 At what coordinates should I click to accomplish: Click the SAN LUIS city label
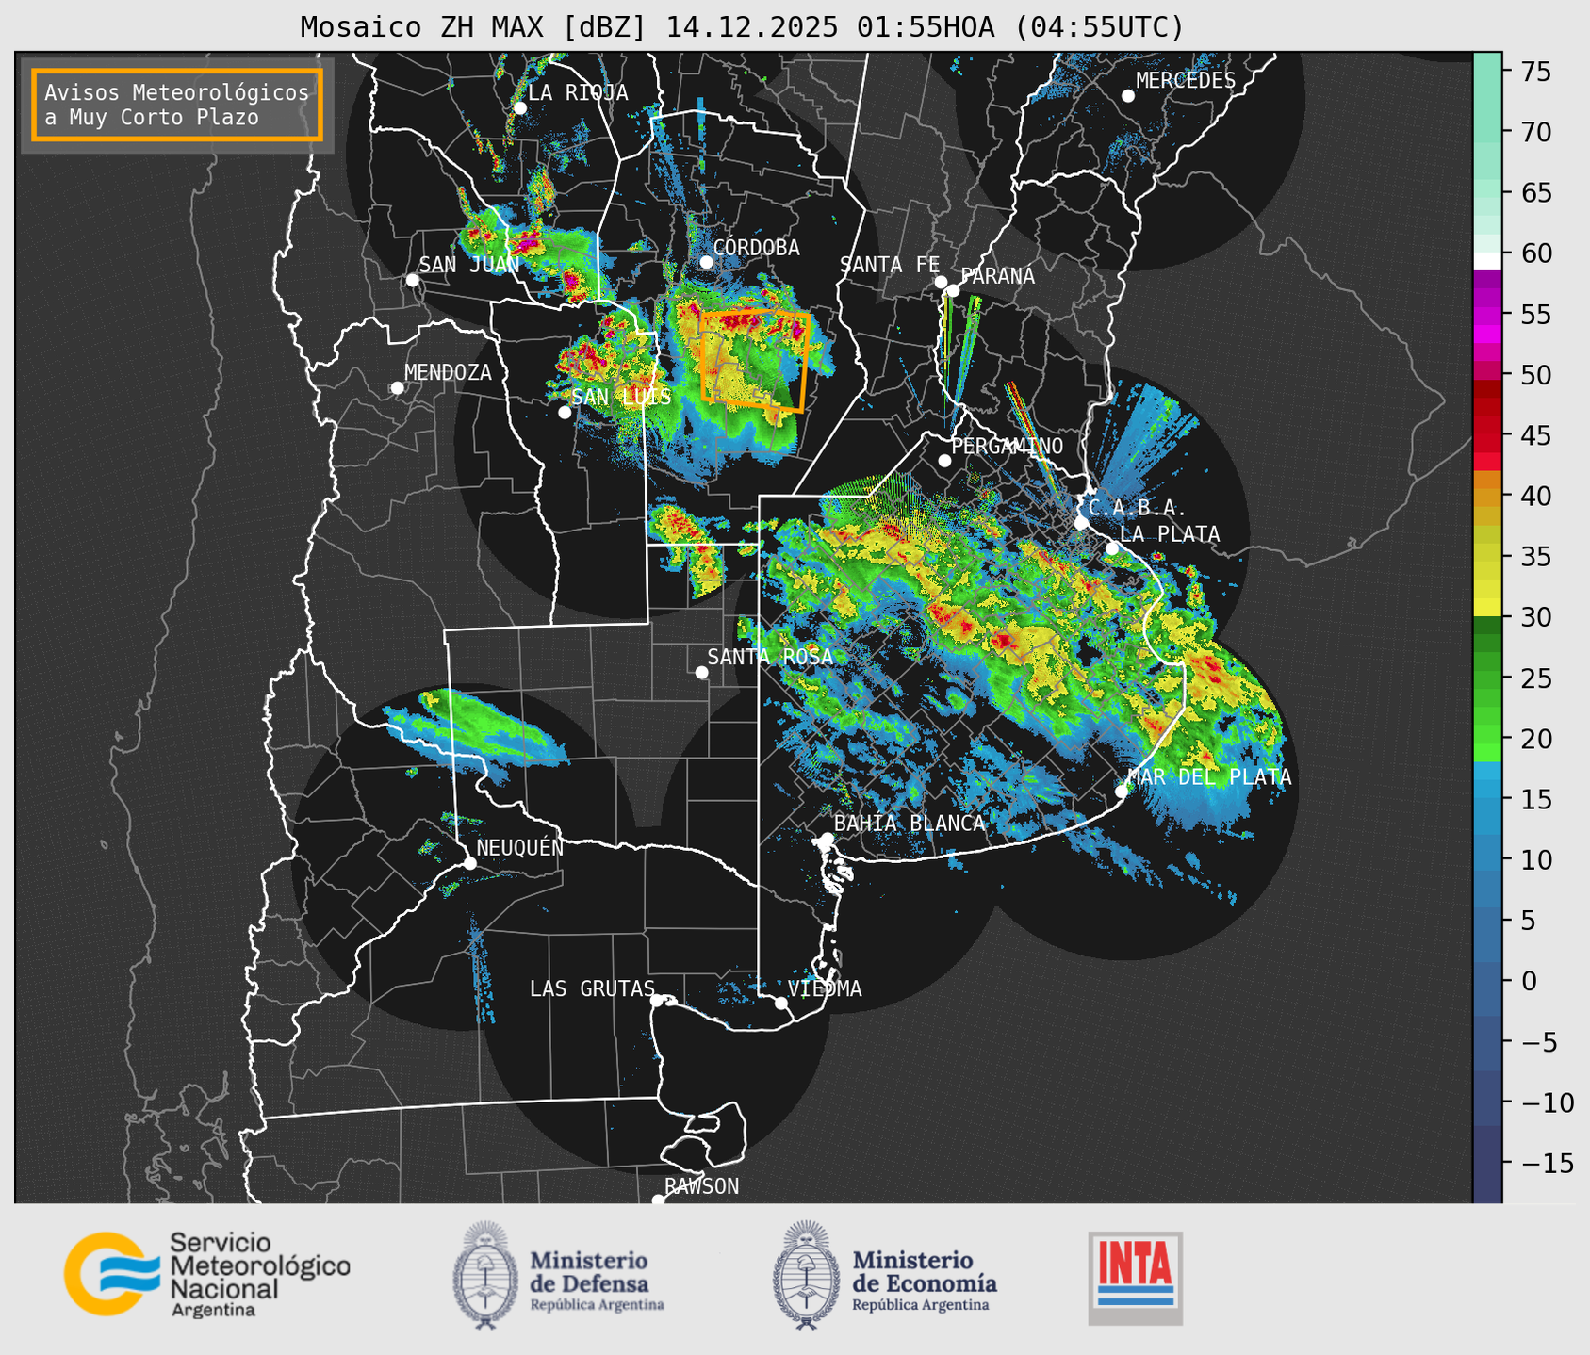click(621, 397)
